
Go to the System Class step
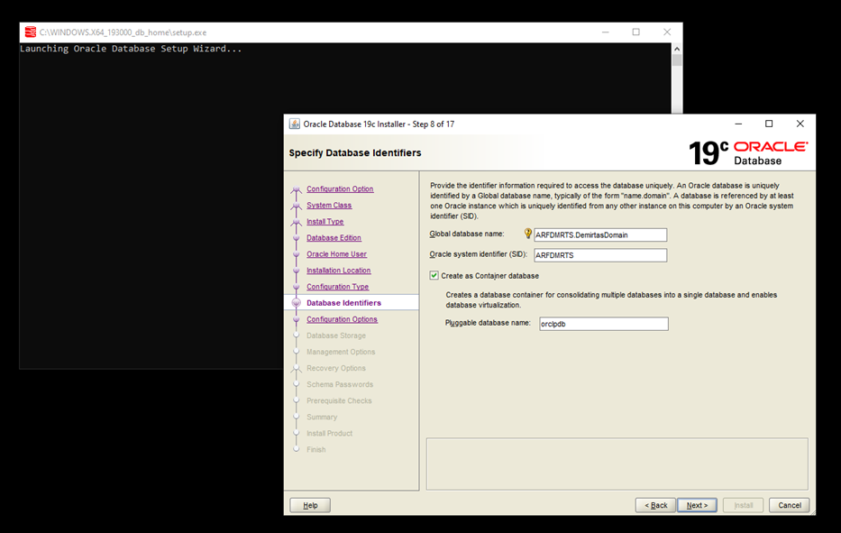(329, 205)
